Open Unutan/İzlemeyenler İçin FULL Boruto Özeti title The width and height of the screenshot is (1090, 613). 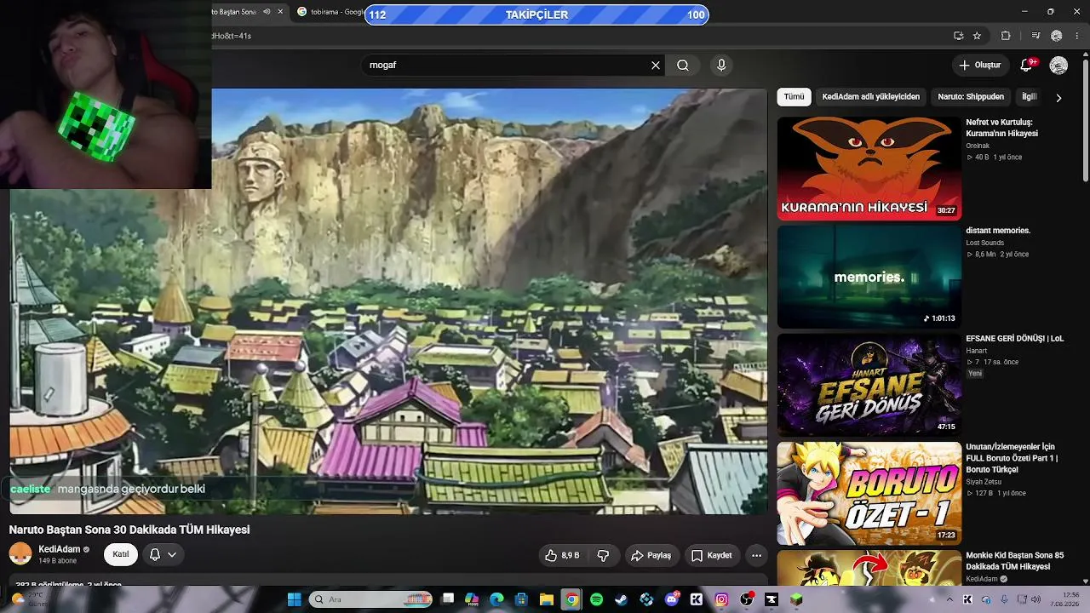1012,458
